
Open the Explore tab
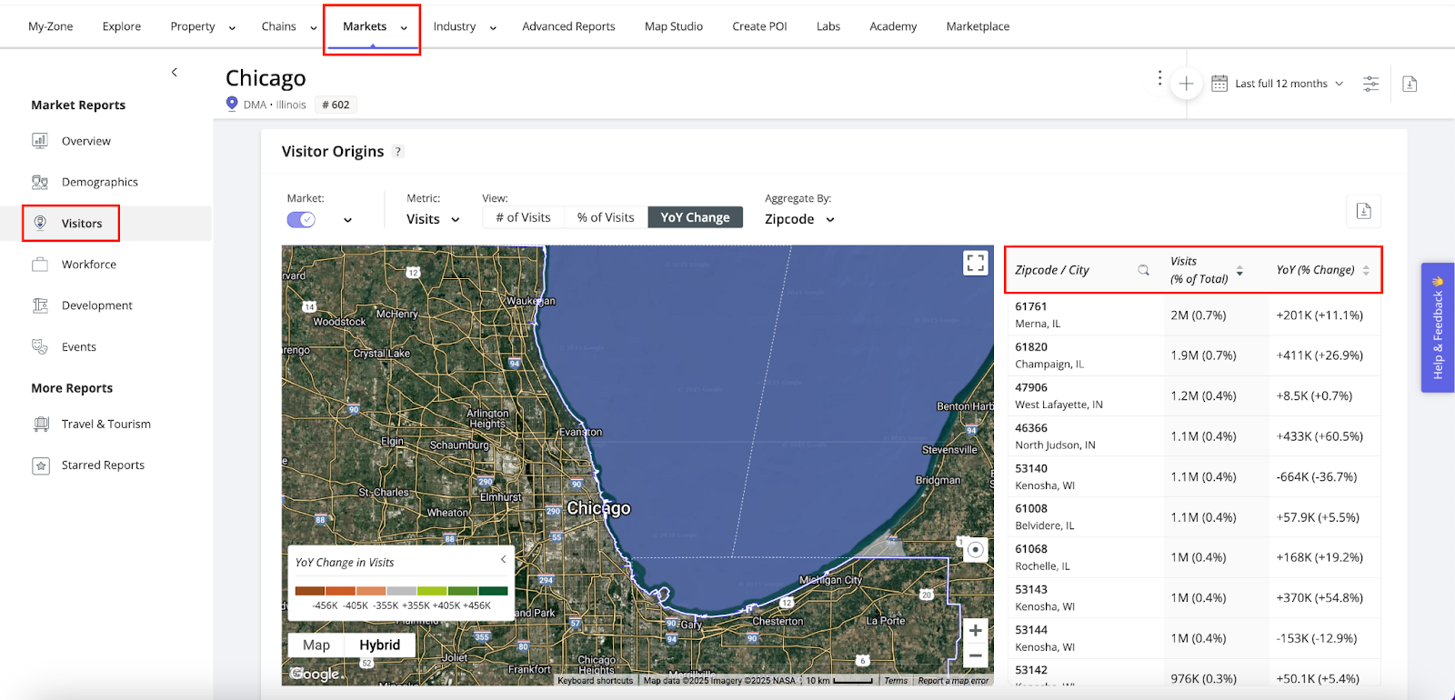122,26
